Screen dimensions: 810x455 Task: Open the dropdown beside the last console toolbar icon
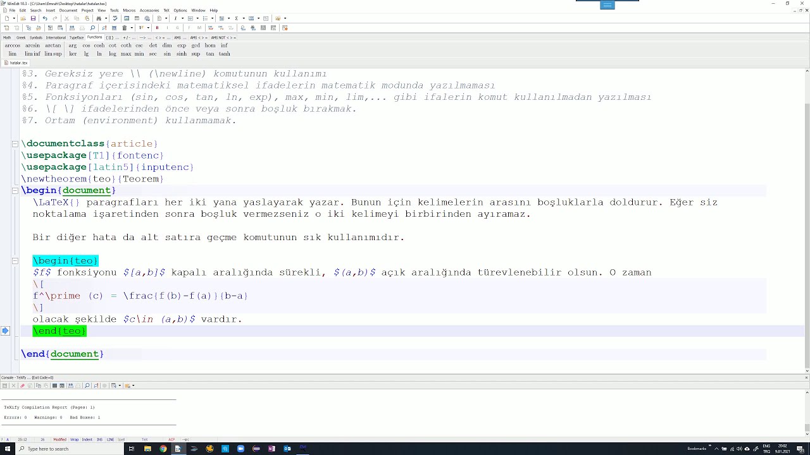(x=133, y=385)
